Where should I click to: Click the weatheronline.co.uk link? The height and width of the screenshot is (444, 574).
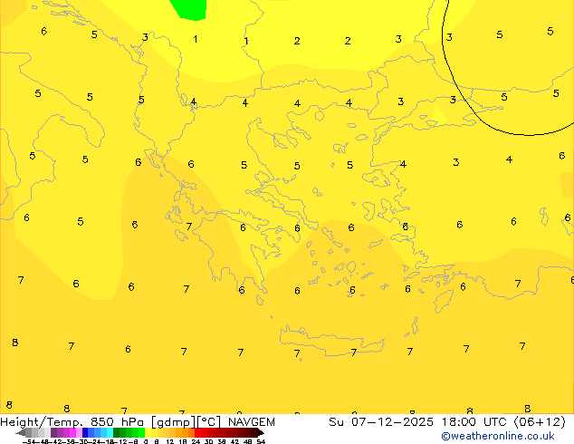[x=498, y=437]
